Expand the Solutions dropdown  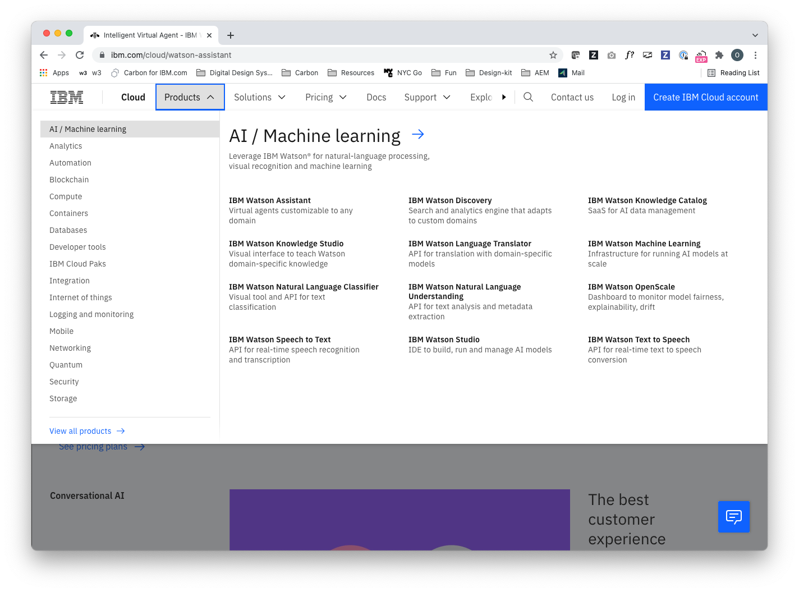260,97
